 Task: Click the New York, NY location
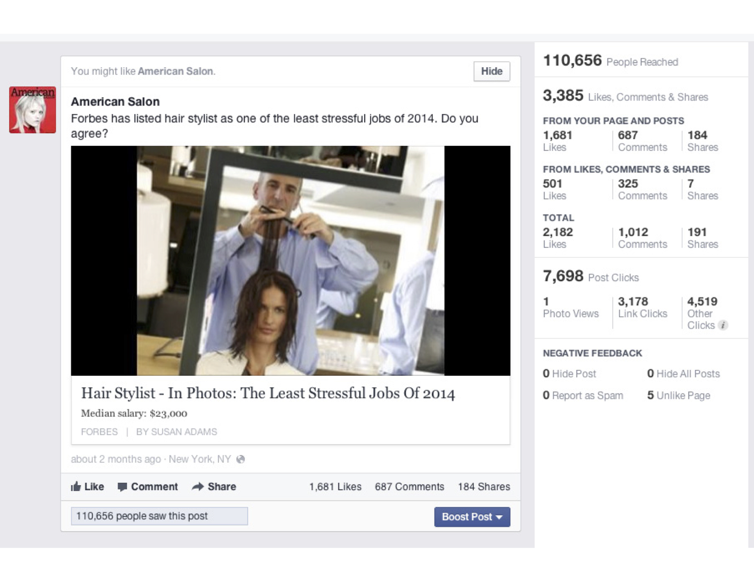pyautogui.click(x=200, y=459)
